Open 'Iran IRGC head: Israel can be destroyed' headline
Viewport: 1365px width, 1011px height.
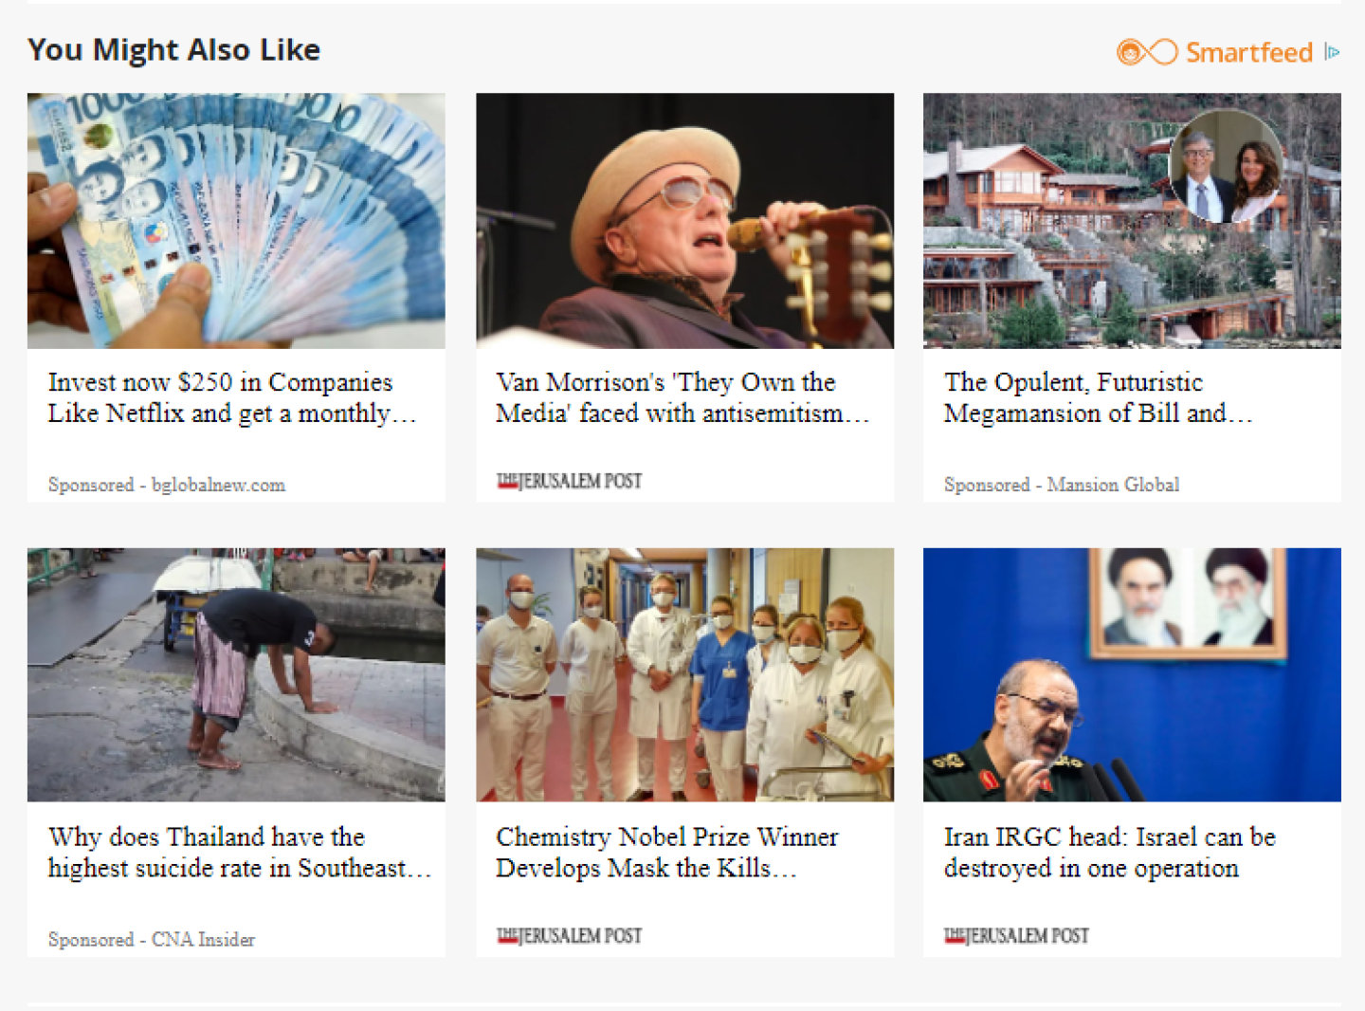(1110, 853)
